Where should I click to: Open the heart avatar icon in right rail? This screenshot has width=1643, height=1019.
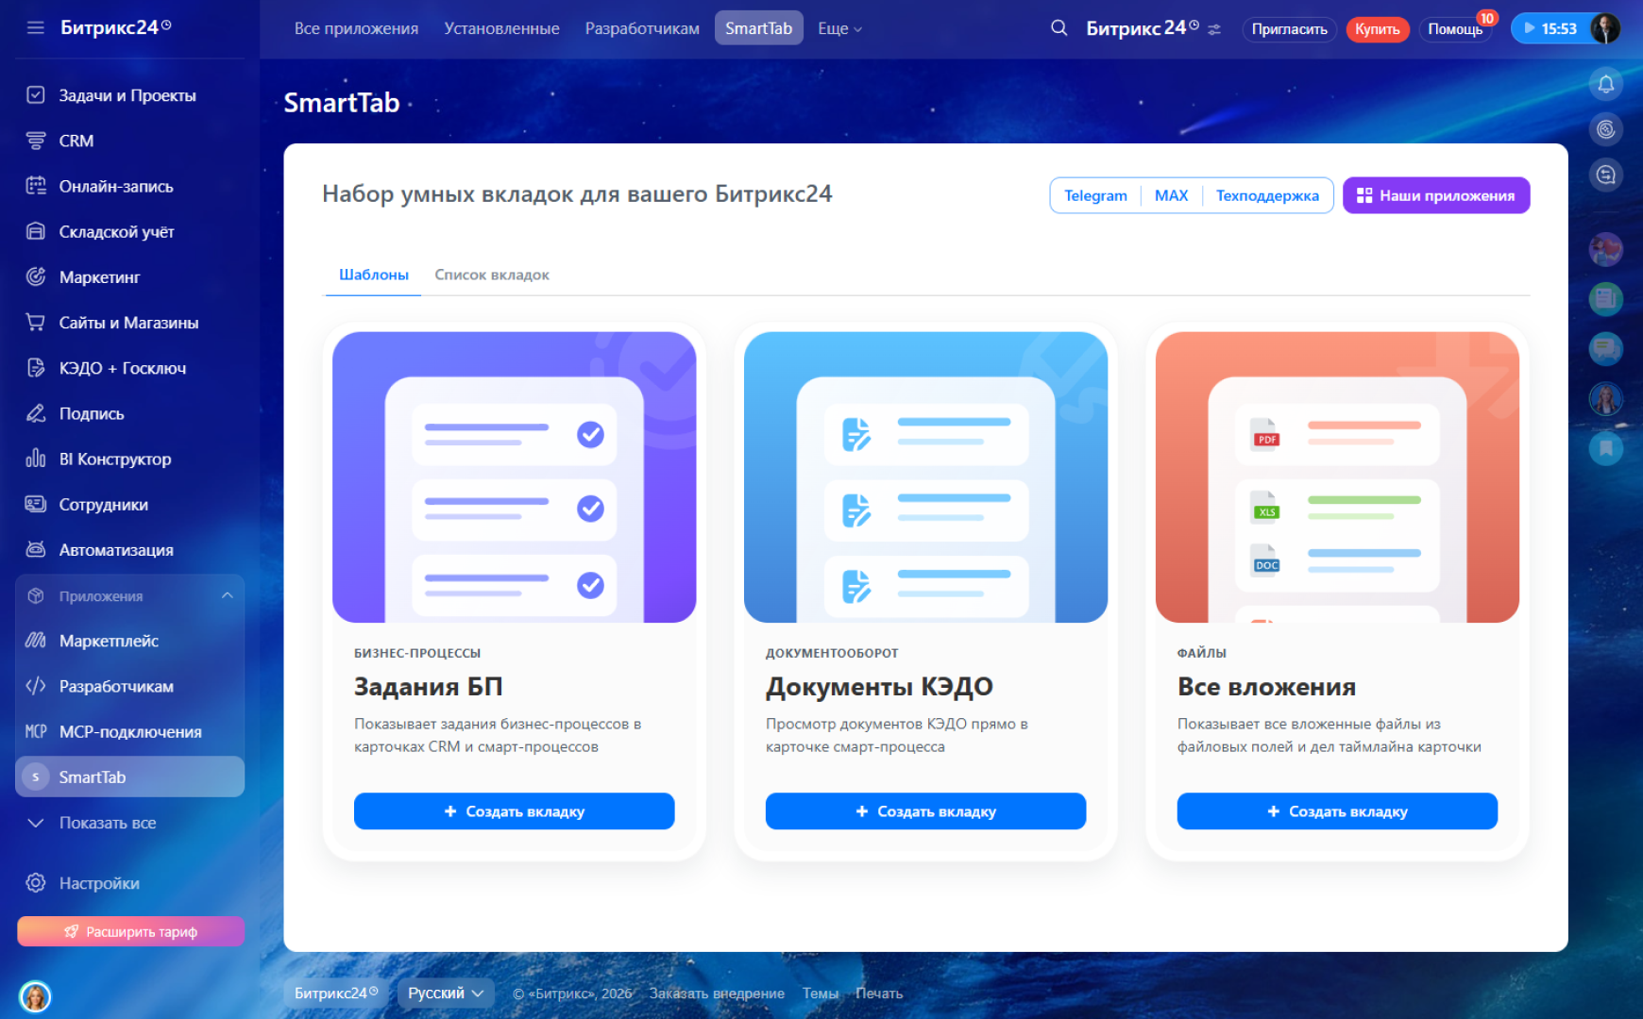click(1605, 250)
